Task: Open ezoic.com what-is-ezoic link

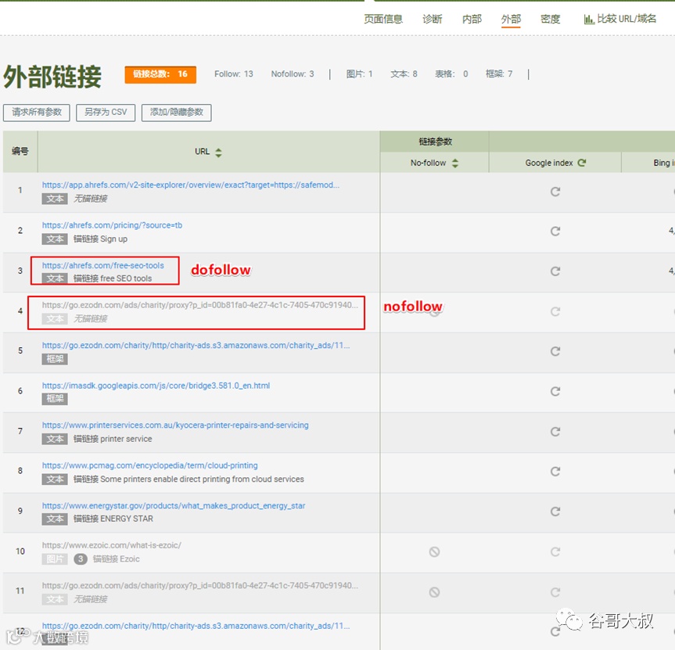Action: coord(112,545)
